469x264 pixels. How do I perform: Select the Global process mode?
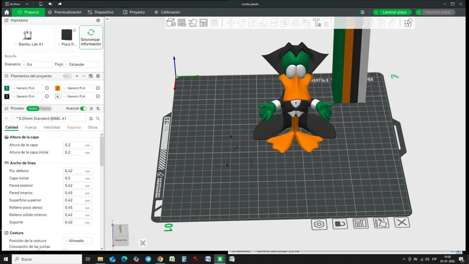coord(33,109)
